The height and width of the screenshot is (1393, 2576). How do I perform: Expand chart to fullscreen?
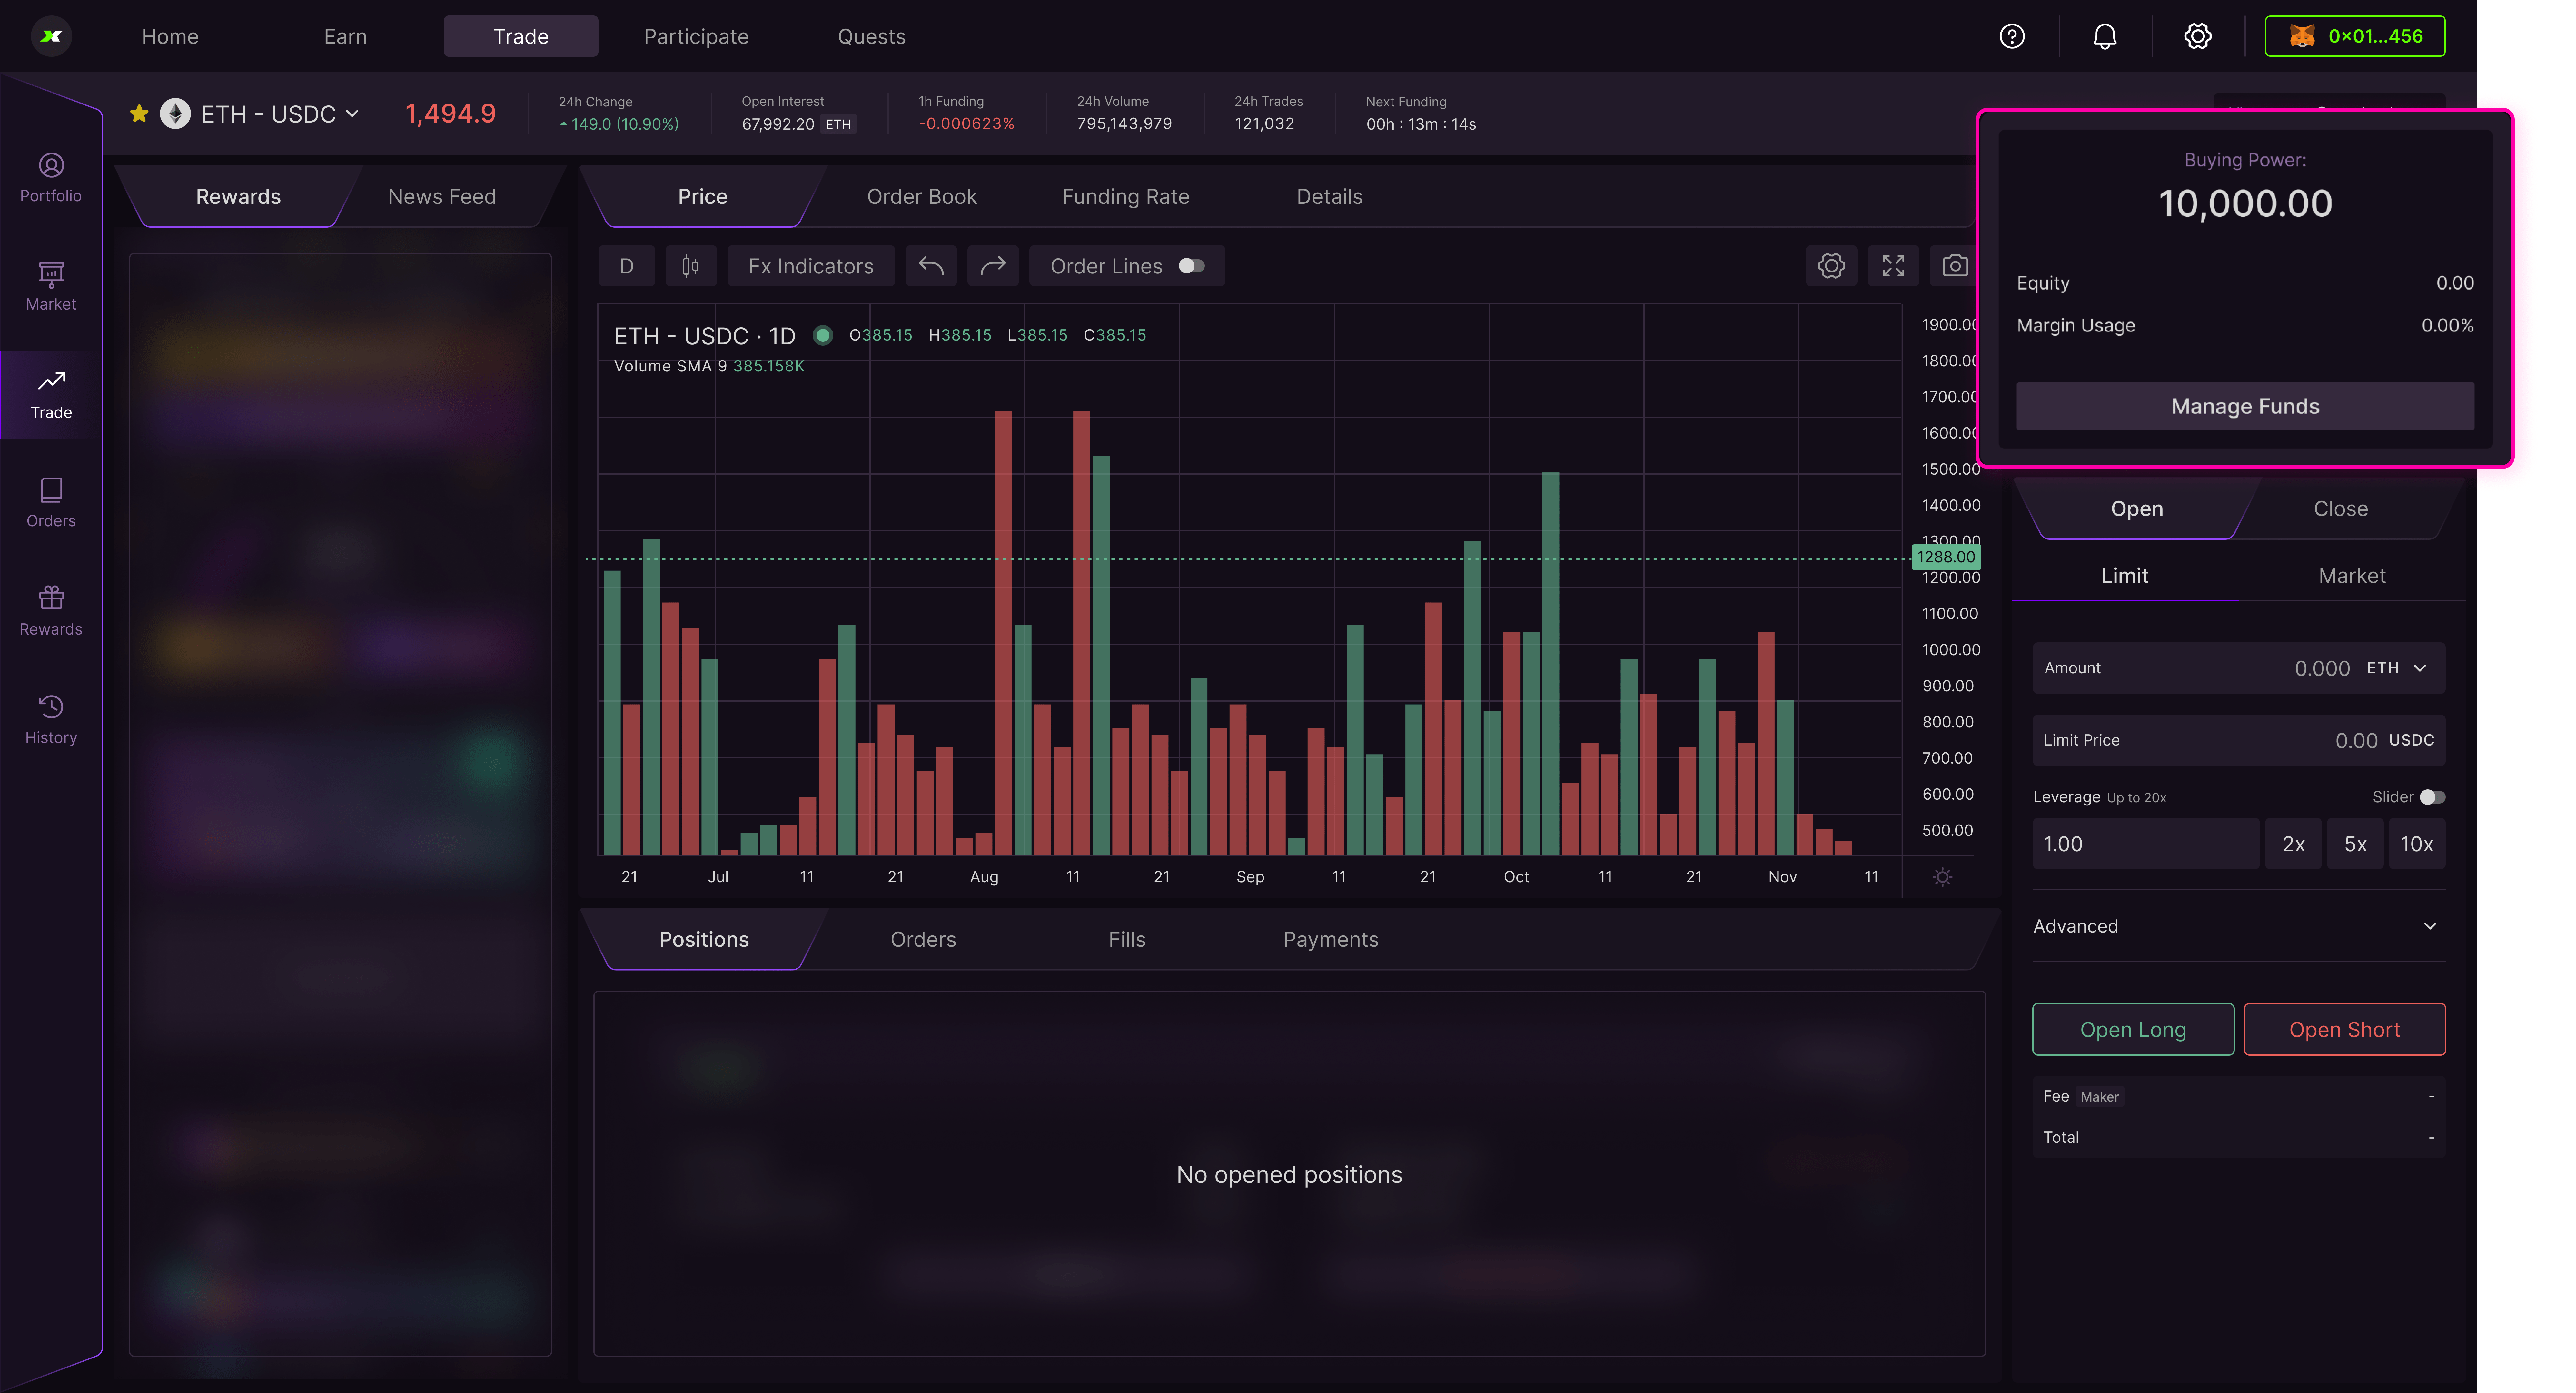1893,266
